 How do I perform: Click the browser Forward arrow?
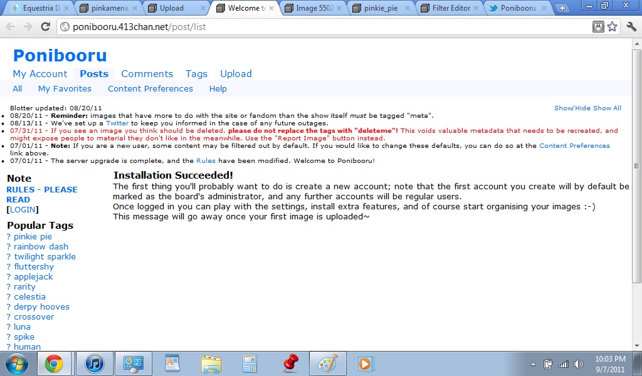click(28, 27)
